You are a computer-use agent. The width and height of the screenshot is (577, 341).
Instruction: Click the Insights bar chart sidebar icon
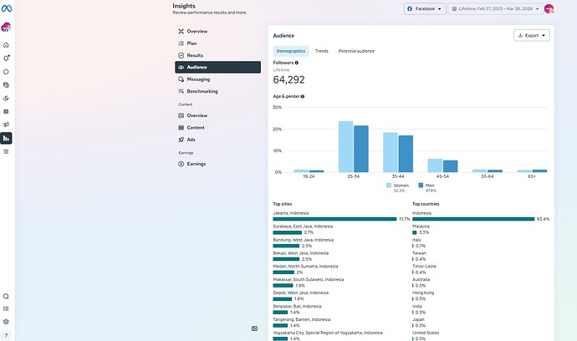7,138
